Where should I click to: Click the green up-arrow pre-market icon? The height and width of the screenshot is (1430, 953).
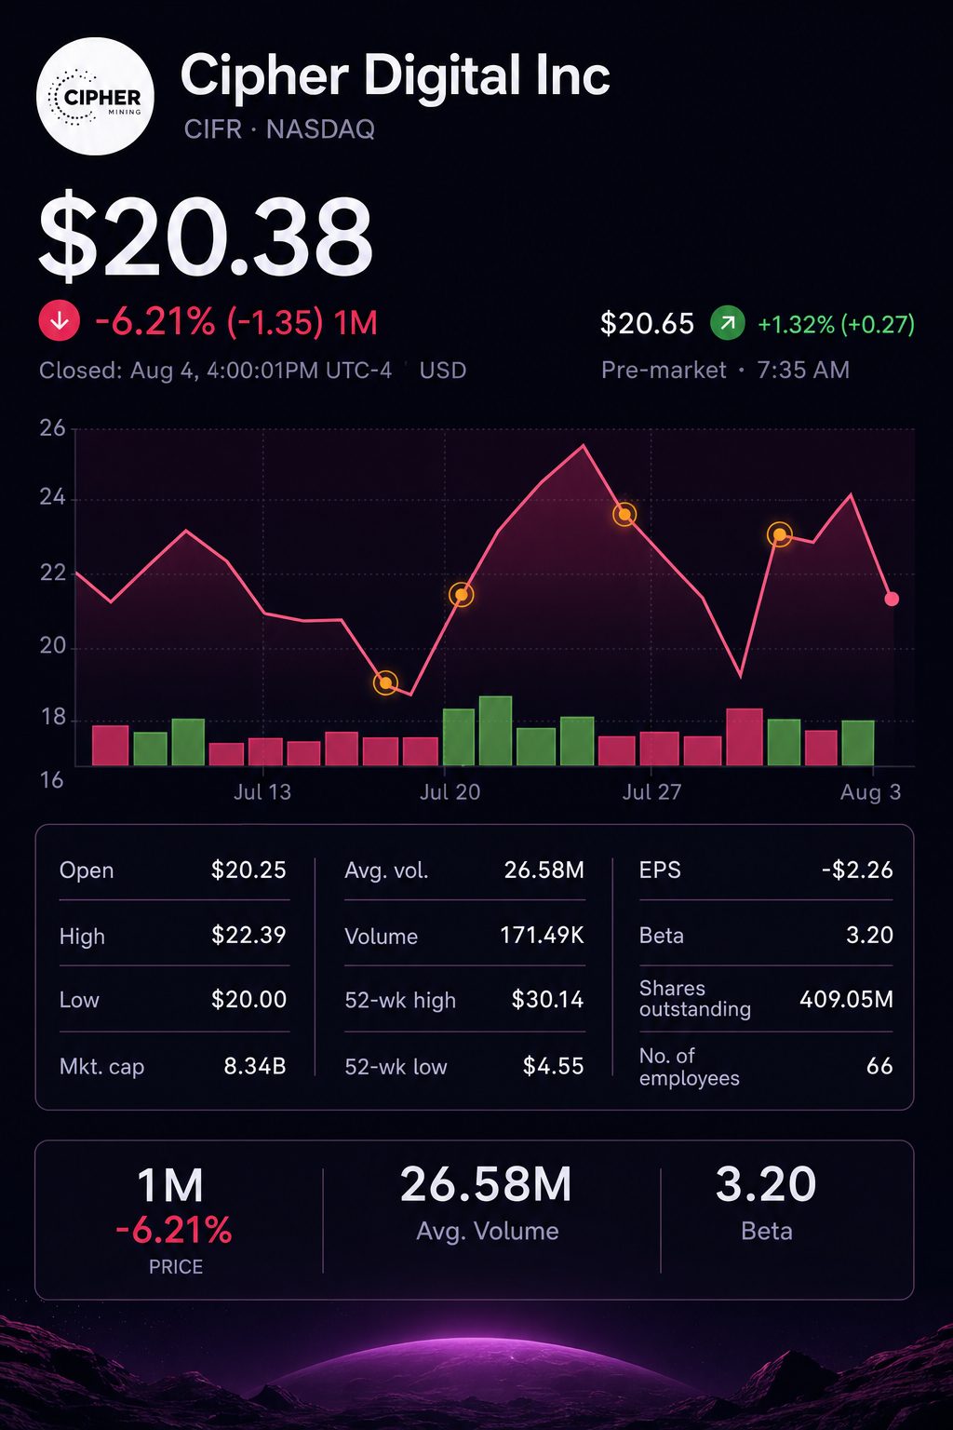(728, 323)
